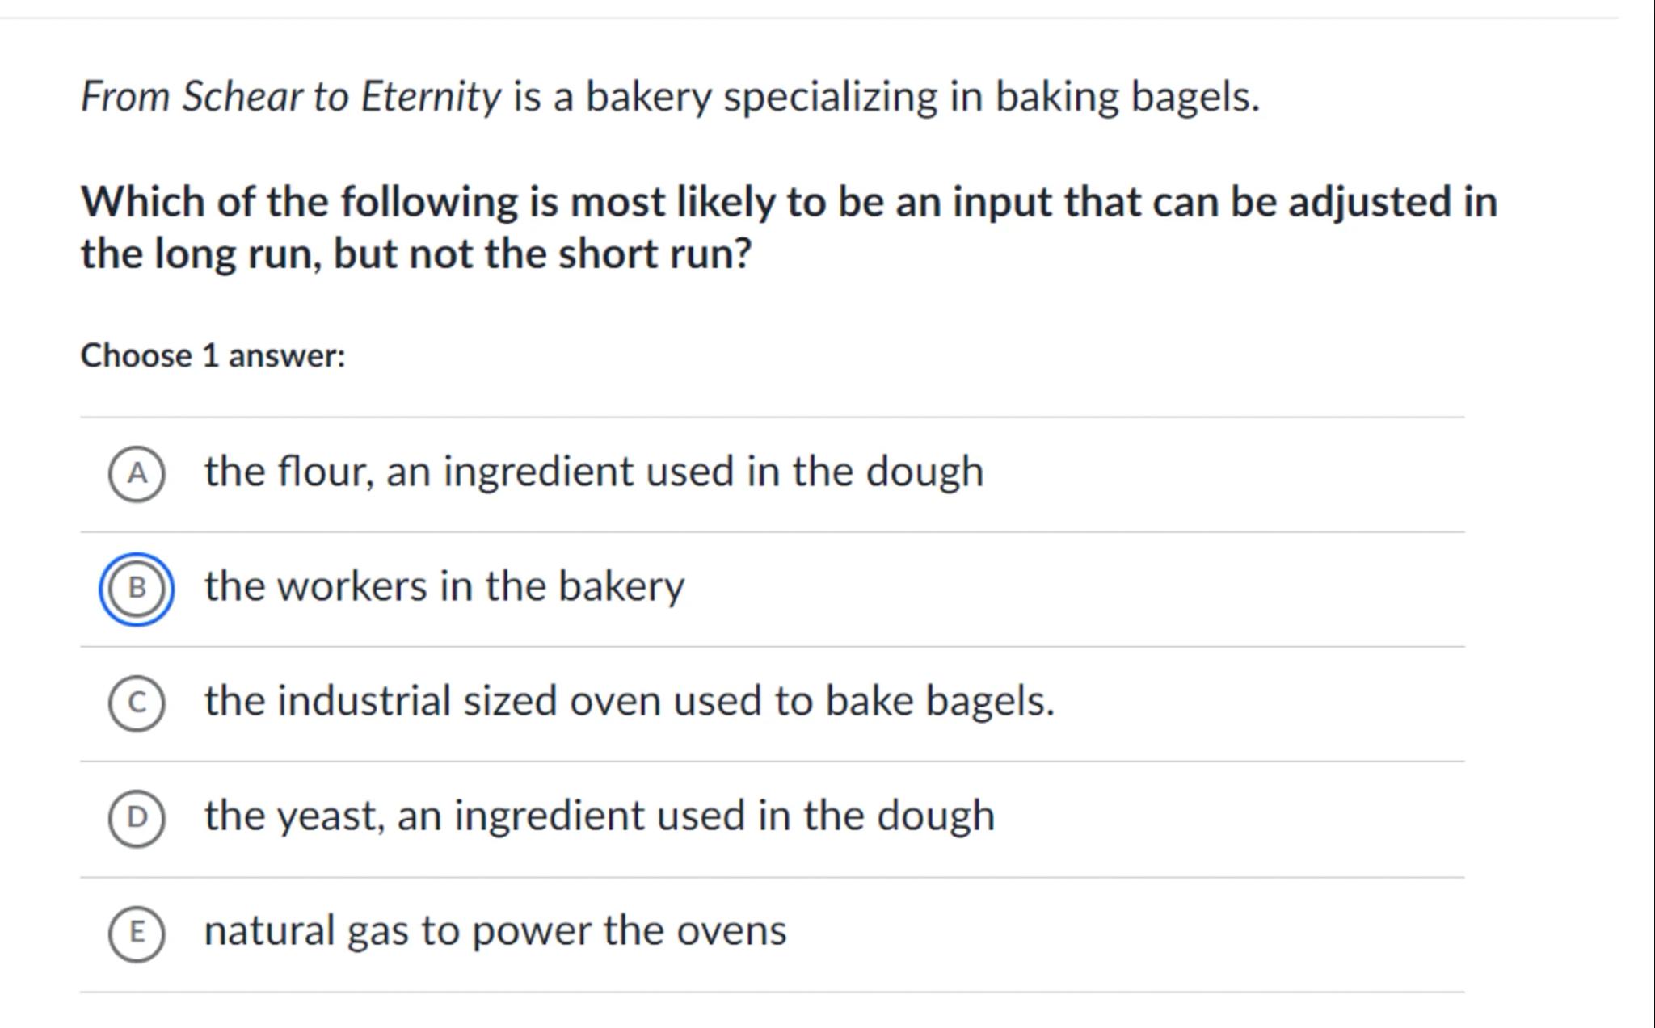Select radio button C for oven
The height and width of the screenshot is (1028, 1655).
coord(137,703)
